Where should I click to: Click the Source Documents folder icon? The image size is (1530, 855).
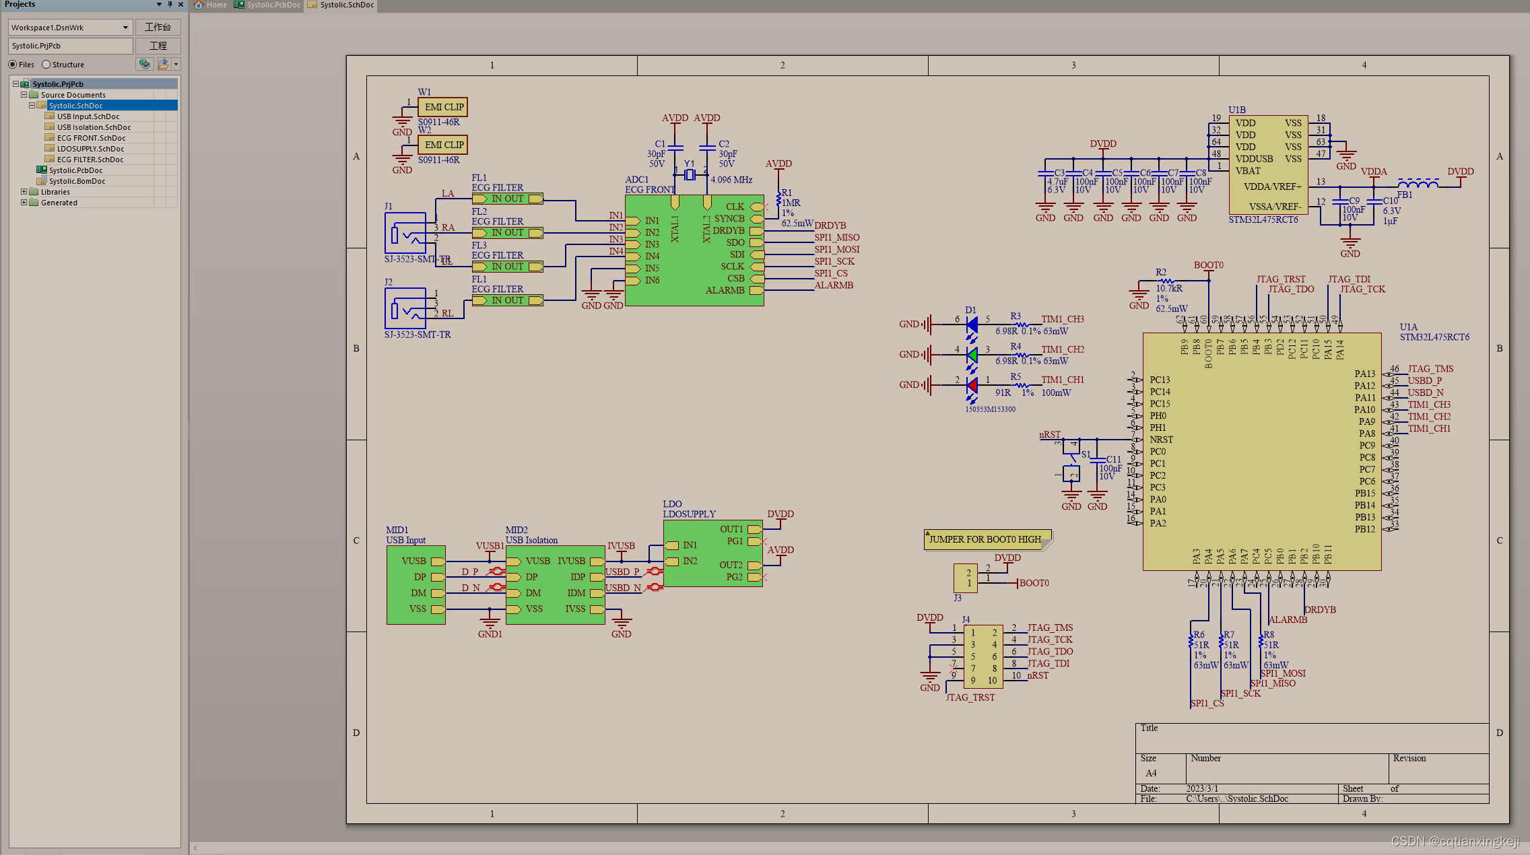pyautogui.click(x=34, y=94)
